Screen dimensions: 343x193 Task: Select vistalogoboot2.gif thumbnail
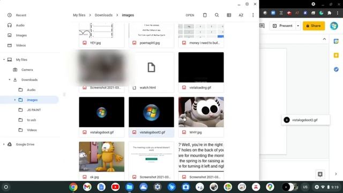pos(151,112)
